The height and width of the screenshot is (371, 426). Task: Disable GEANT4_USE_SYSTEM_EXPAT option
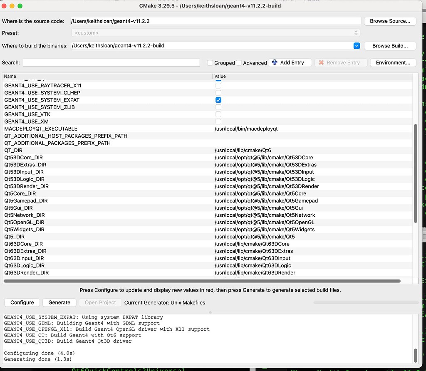(x=218, y=100)
